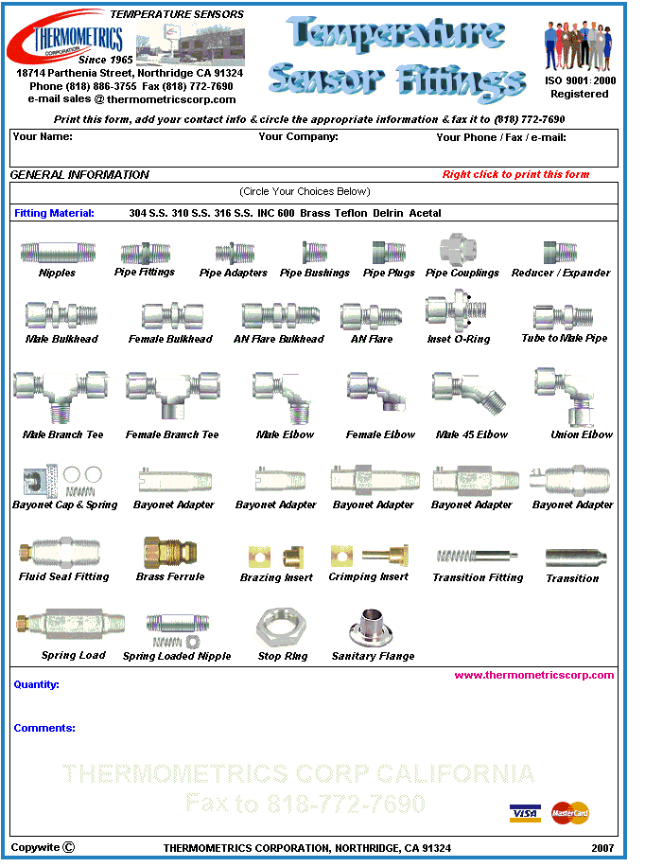
Task: Click the Visa card logo
Action: tap(525, 813)
